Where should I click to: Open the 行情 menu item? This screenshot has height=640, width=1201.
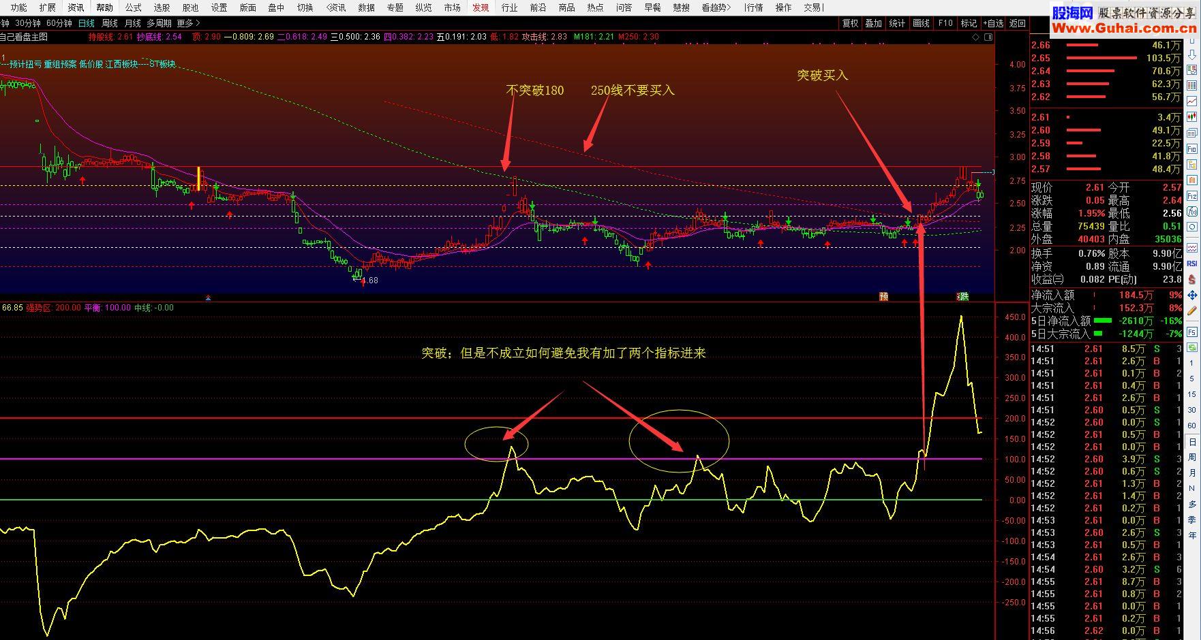pos(753,7)
